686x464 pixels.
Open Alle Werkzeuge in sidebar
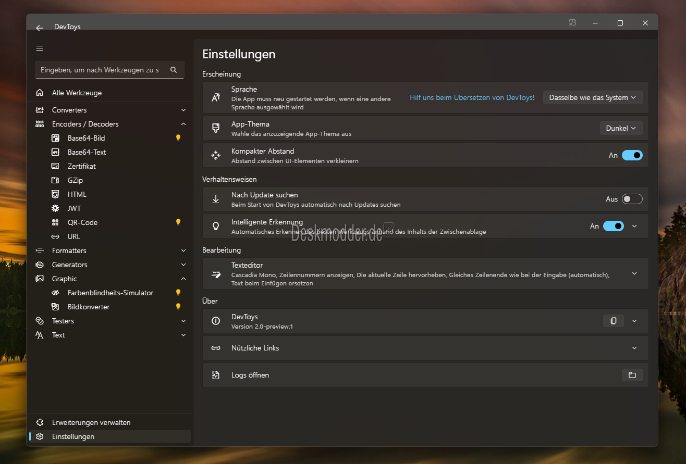110,93
